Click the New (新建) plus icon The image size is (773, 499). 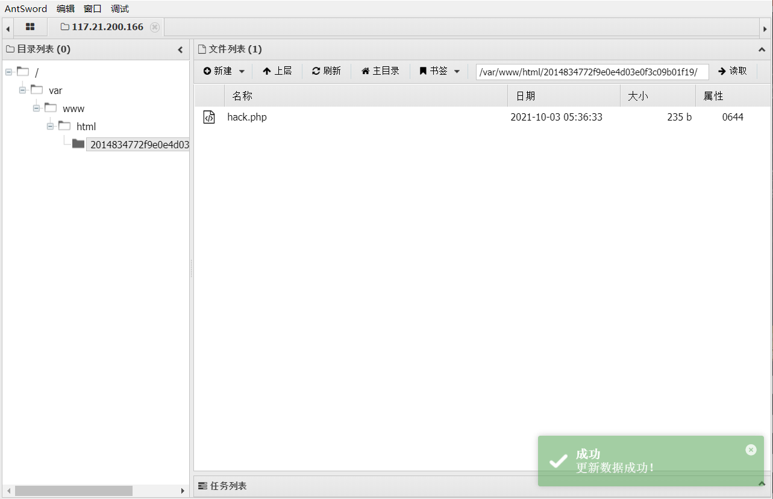207,71
